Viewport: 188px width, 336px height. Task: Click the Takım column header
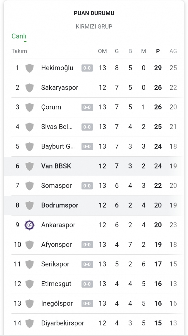19,51
